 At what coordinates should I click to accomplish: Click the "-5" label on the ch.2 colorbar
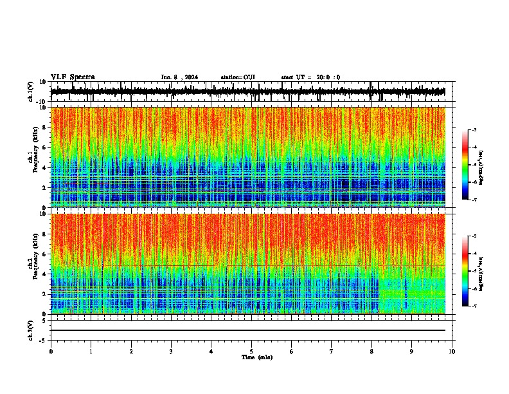click(x=474, y=271)
